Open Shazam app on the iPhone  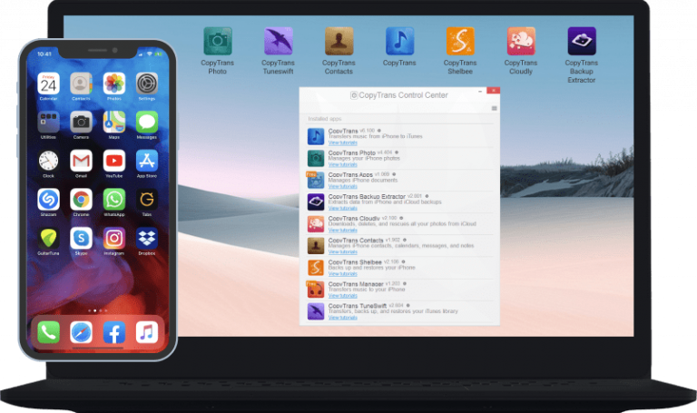[48, 200]
